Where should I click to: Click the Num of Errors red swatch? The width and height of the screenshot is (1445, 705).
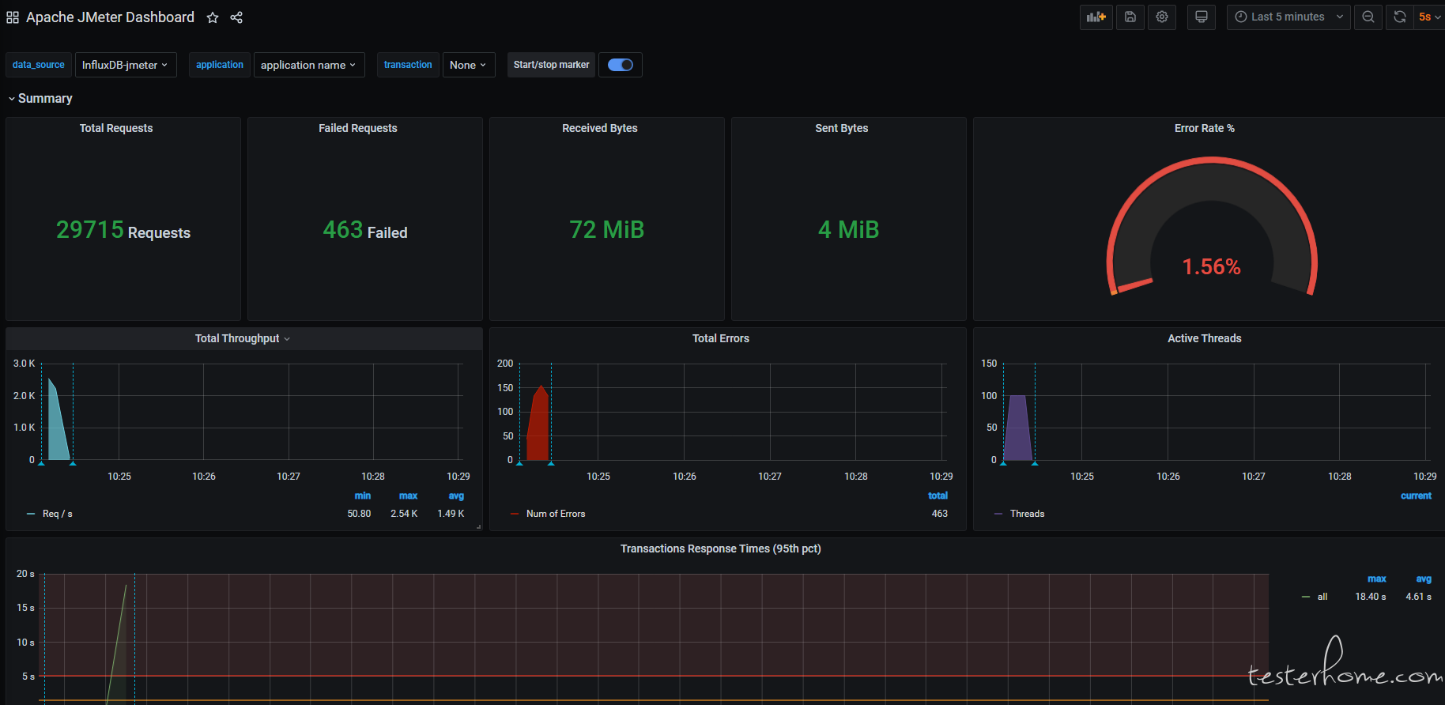click(515, 514)
